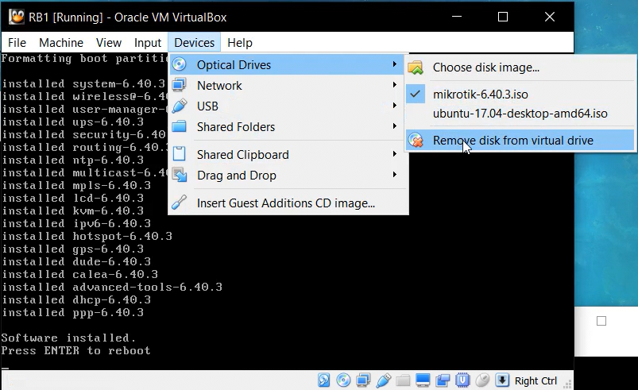Screen dimensions: 638x390
Task: Click the optical disc status bar icon
Action: click(x=343, y=380)
